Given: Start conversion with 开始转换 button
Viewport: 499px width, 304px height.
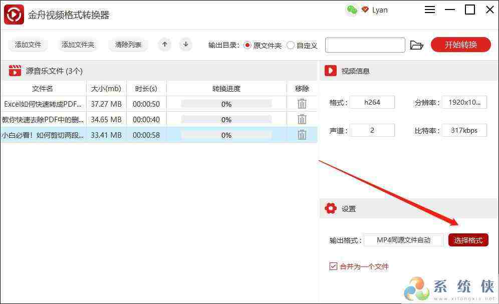Looking at the screenshot, I should point(461,45).
